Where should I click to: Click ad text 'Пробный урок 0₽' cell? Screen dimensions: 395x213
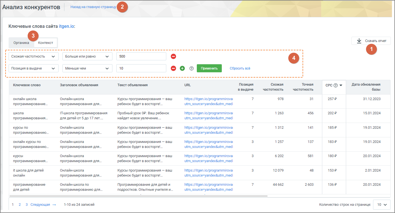coord(144,116)
